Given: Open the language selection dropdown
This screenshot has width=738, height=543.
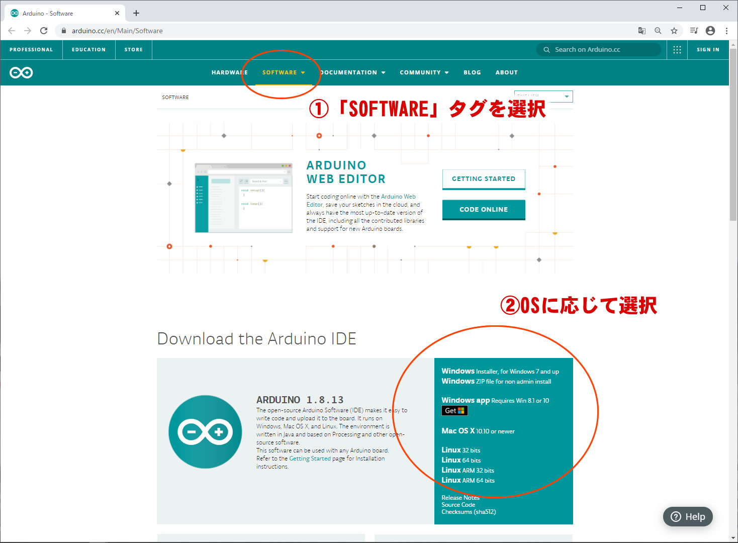Looking at the screenshot, I should [543, 97].
